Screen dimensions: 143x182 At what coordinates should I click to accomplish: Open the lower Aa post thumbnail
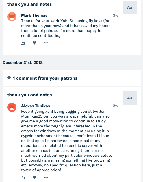[x=130, y=98]
